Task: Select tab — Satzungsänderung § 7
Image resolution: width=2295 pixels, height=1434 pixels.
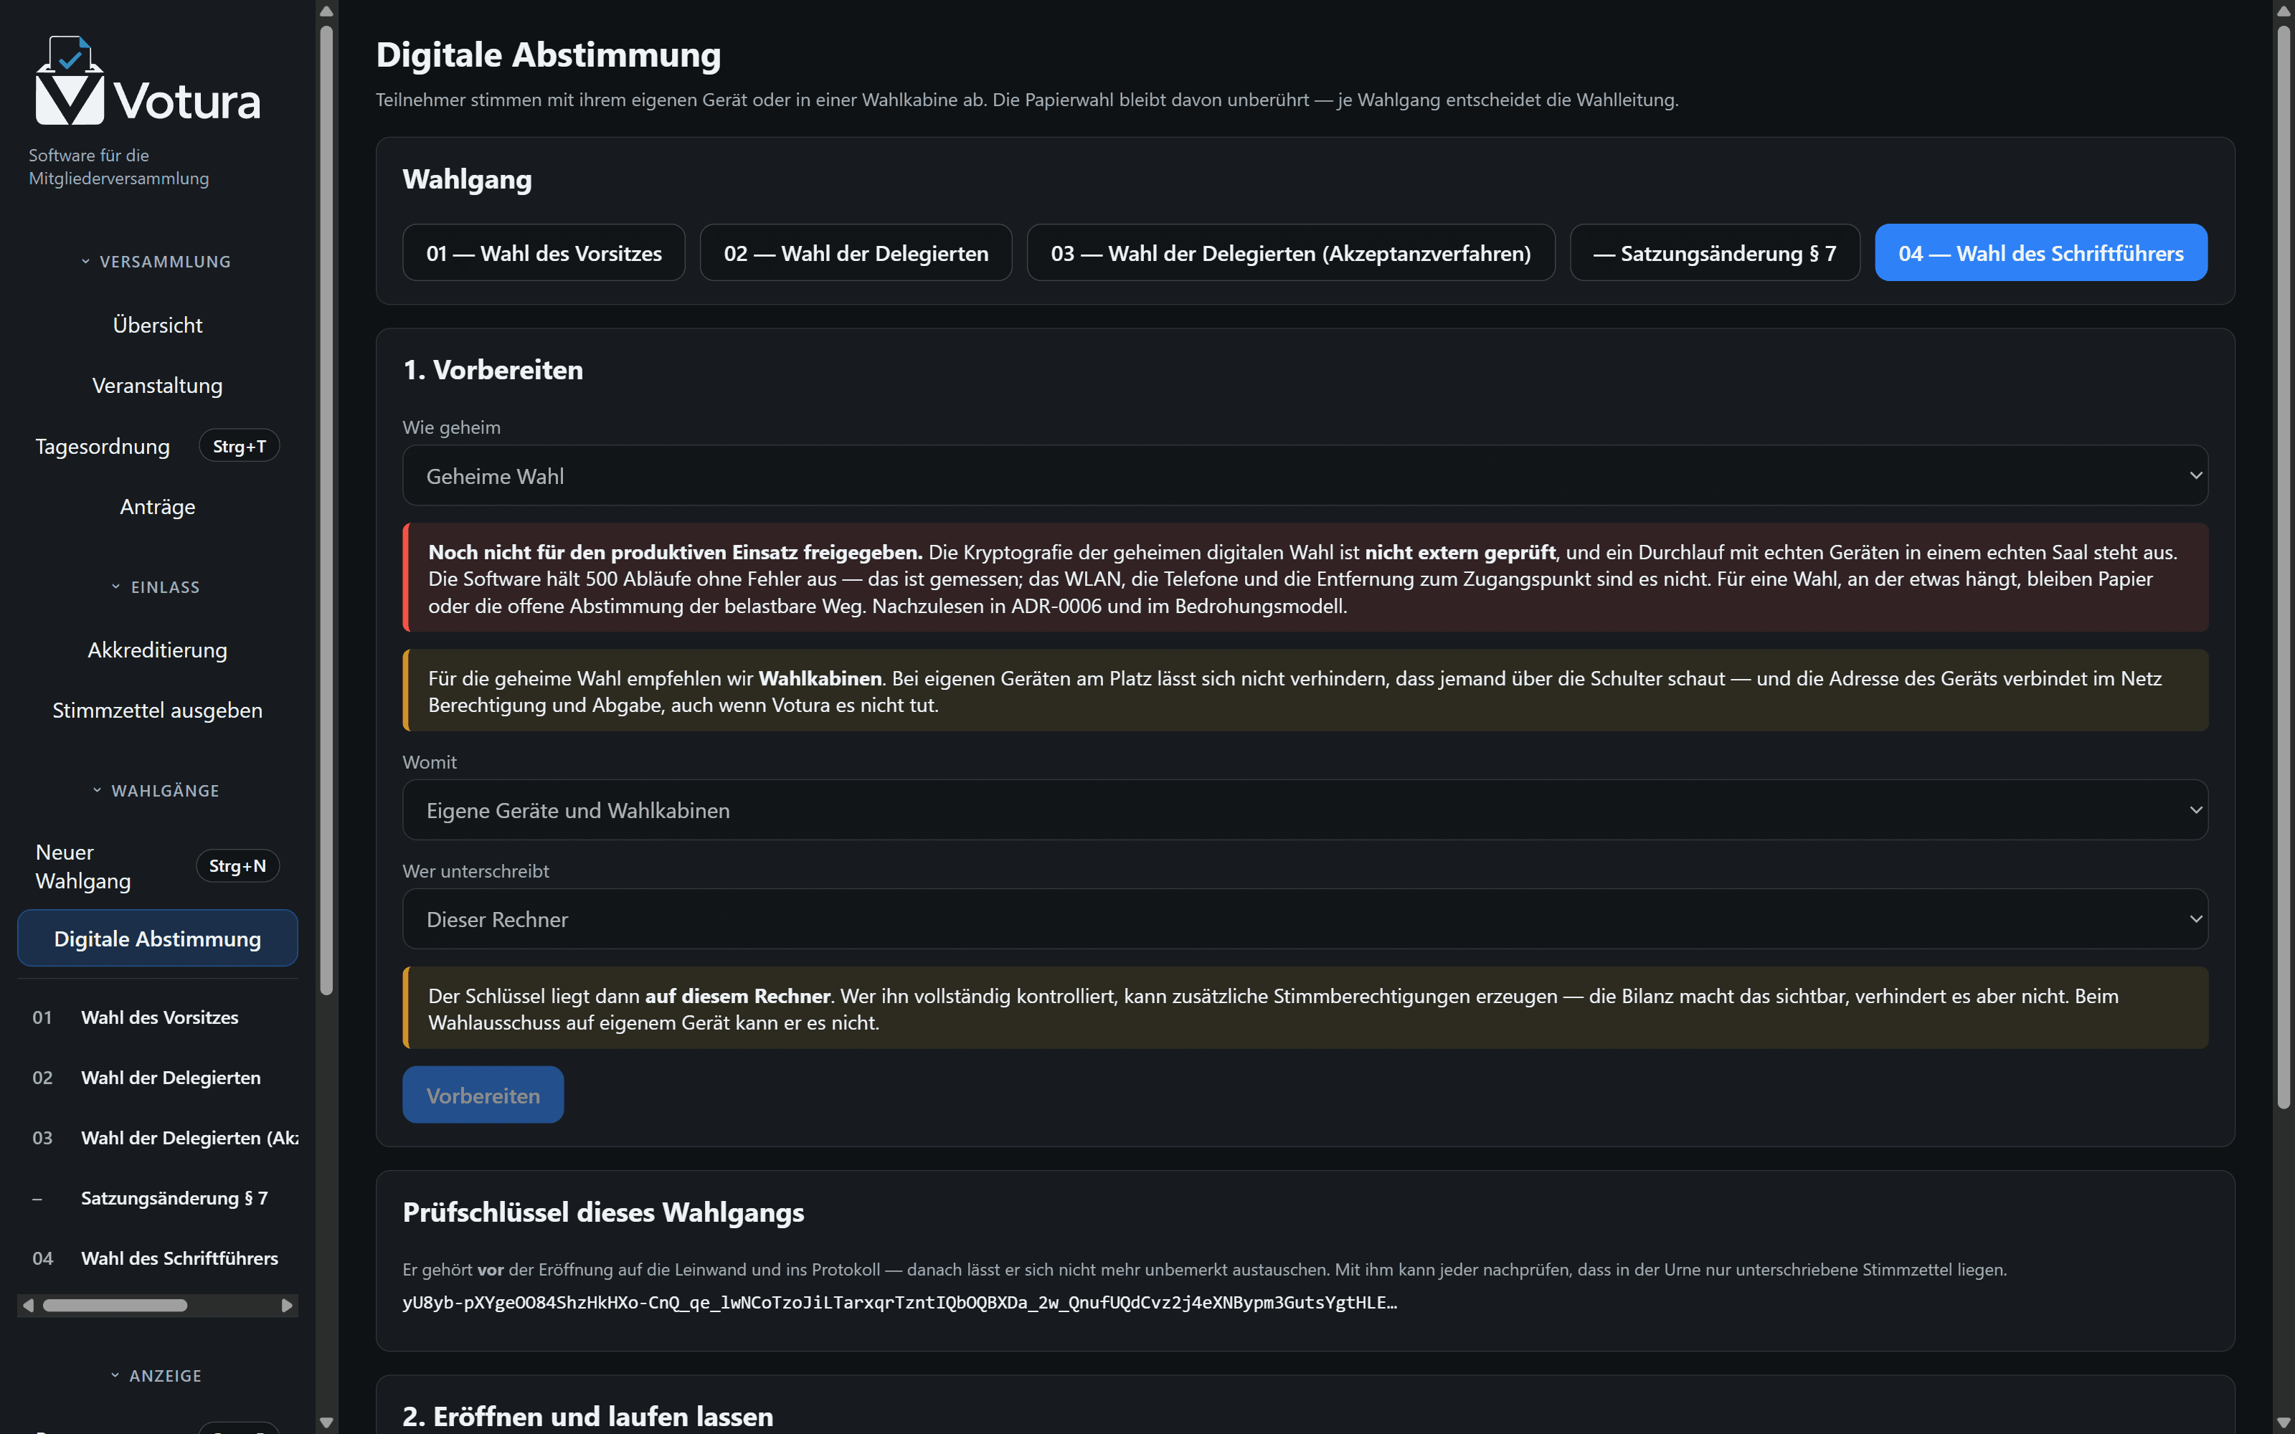Action: point(1715,253)
